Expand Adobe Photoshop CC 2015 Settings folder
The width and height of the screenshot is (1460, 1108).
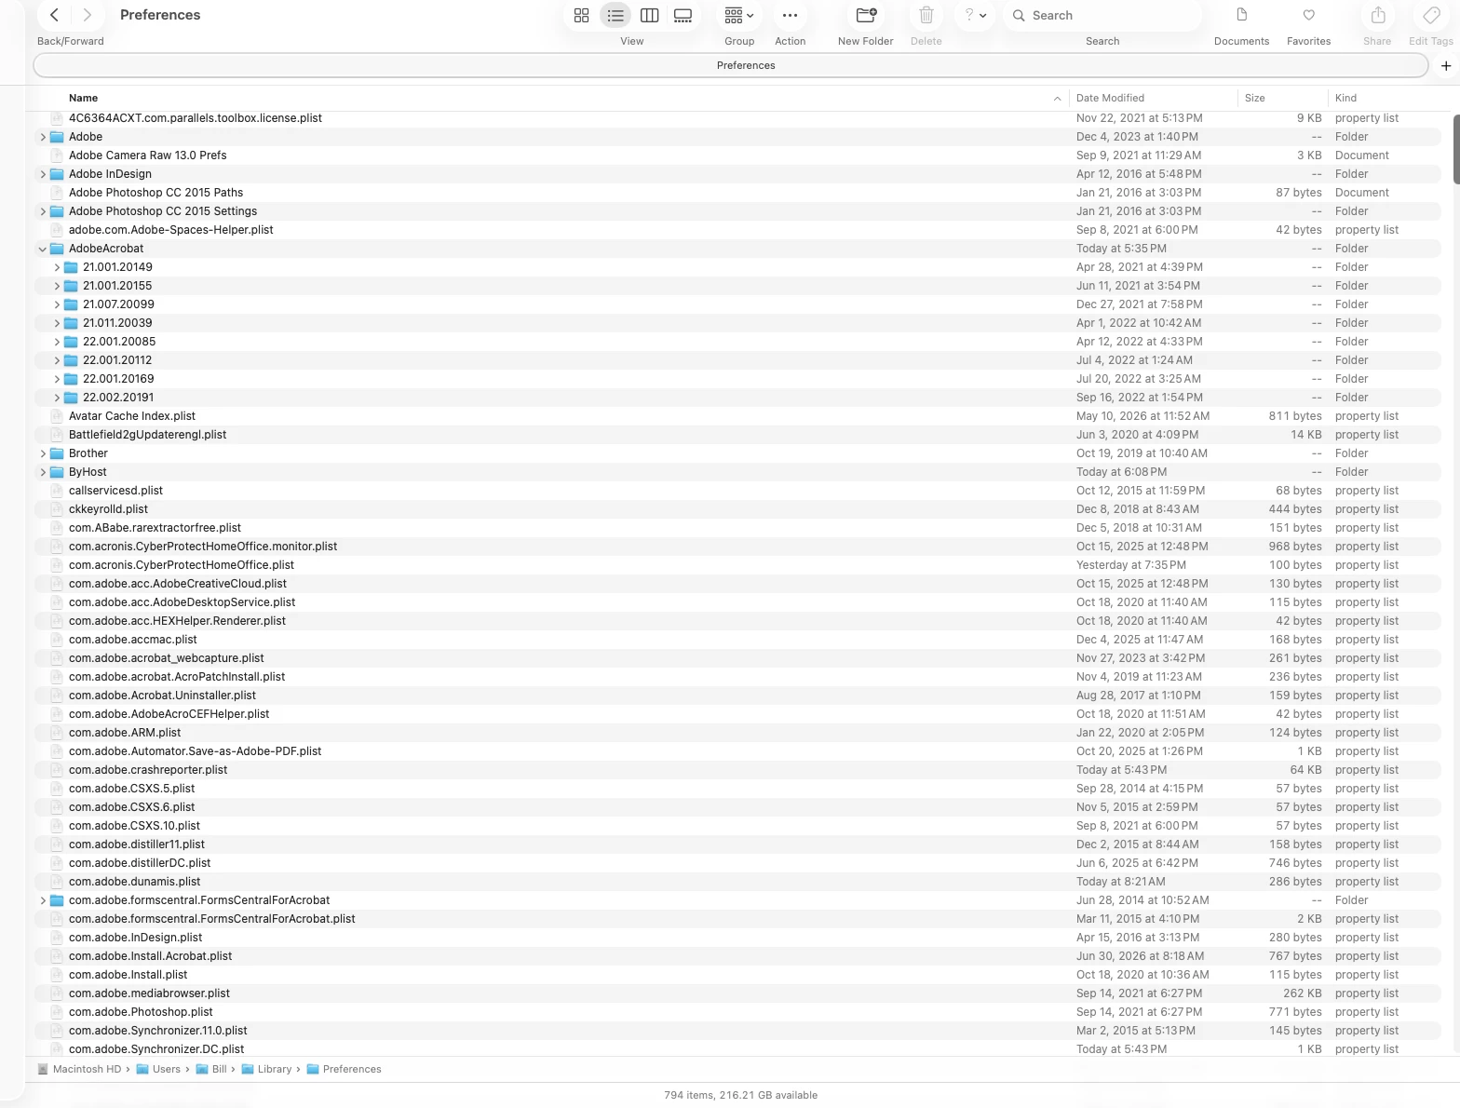43,211
